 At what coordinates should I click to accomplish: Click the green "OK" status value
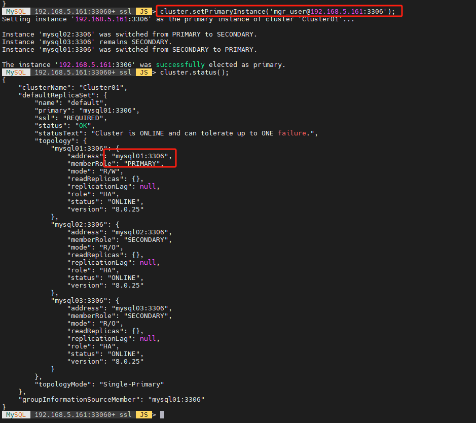tap(83, 126)
